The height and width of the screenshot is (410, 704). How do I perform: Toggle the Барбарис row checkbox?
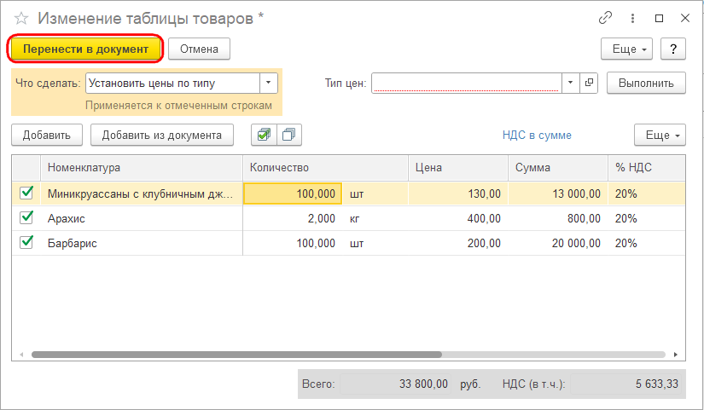pos(26,242)
